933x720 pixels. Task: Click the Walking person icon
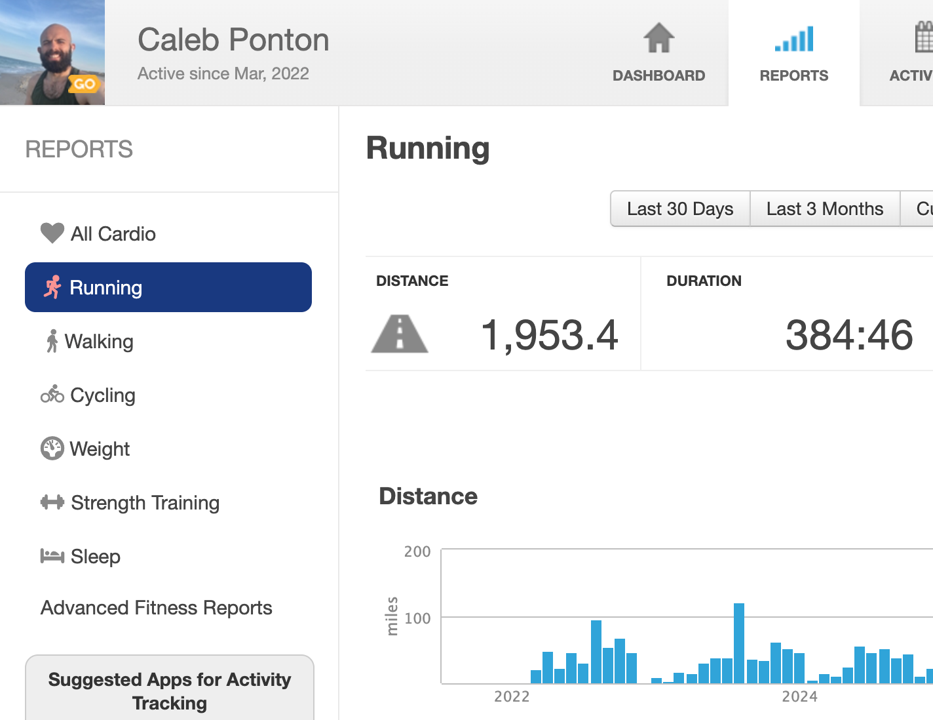pyautogui.click(x=52, y=341)
